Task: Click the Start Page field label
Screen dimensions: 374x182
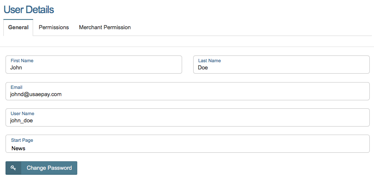Action: (x=22, y=140)
